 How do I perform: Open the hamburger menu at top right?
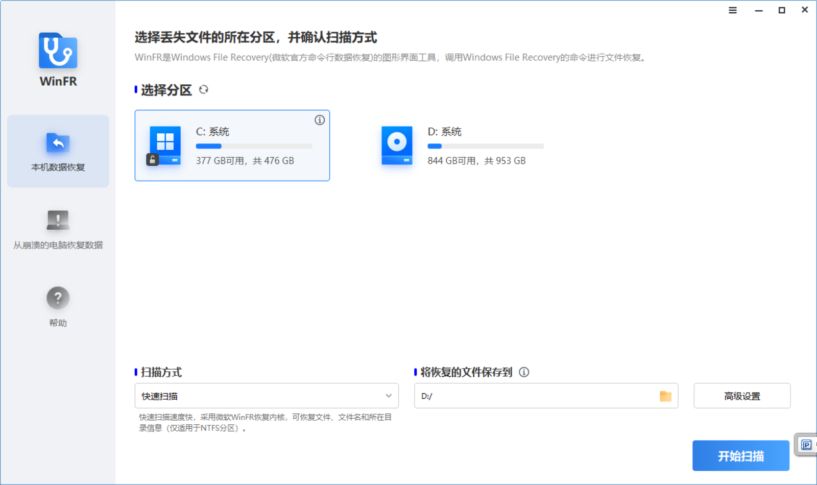tap(732, 10)
